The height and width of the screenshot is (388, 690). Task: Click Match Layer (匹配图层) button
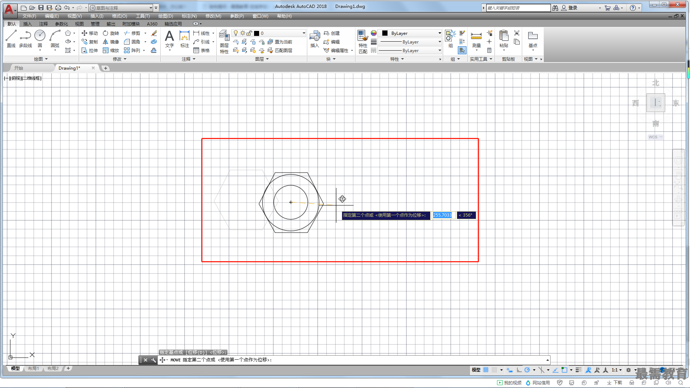pyautogui.click(x=280, y=50)
